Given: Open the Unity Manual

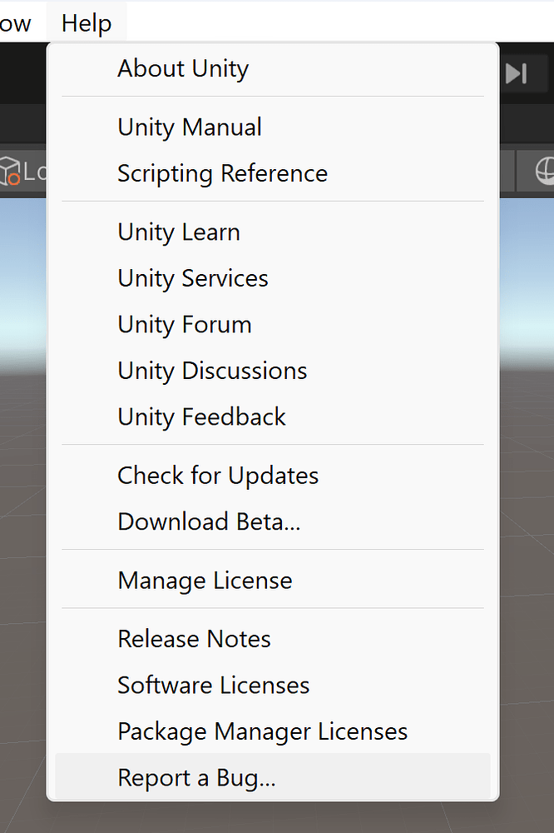Looking at the screenshot, I should point(189,127).
